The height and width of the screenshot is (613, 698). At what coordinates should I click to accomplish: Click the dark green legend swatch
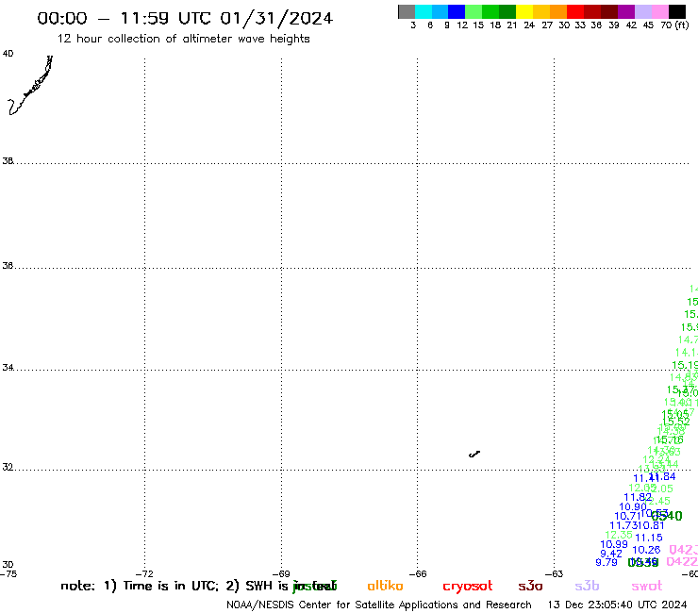click(x=507, y=11)
